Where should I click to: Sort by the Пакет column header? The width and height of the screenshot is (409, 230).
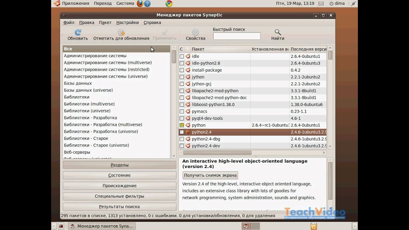click(x=220, y=49)
